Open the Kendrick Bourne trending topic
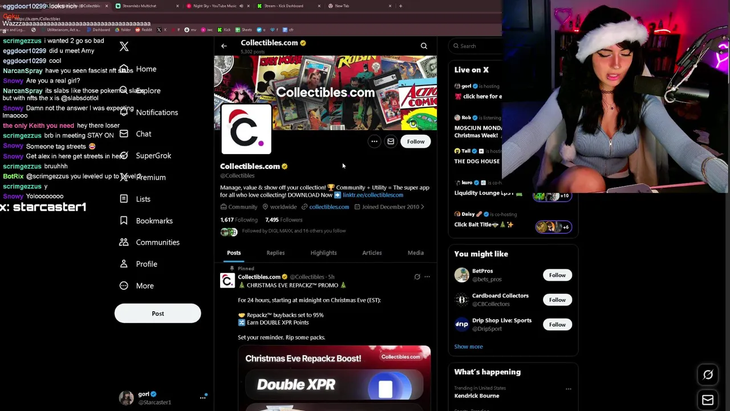The image size is (730, 411). tap(477, 396)
